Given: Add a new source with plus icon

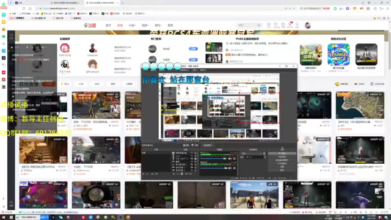Looking at the screenshot, I should pyautogui.click(x=174, y=174).
